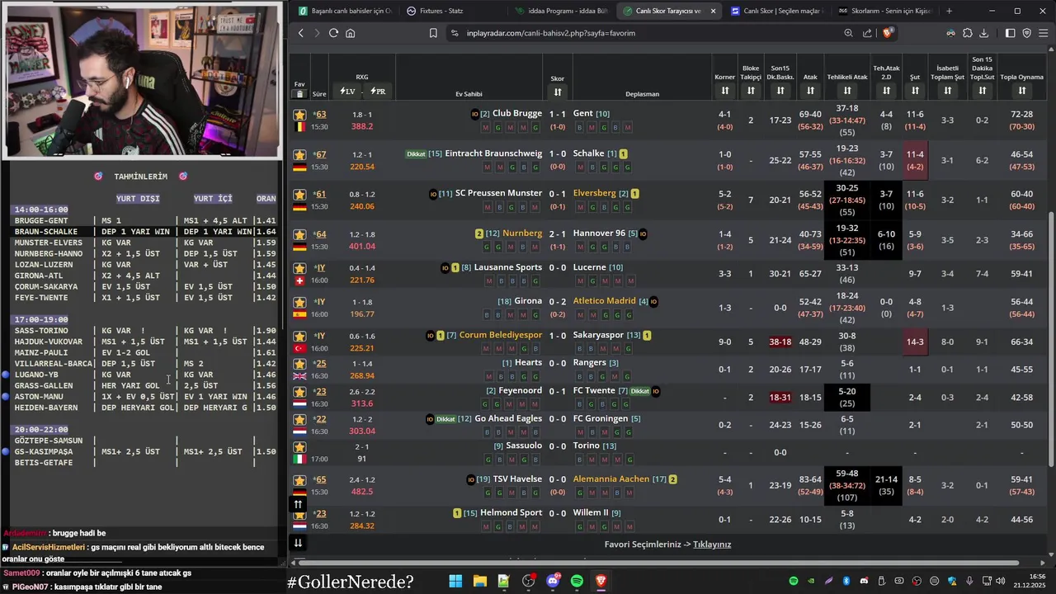Screen dimensions: 1056x594
Task: Sort by Topla Oynama column arrows
Action: point(1021,90)
